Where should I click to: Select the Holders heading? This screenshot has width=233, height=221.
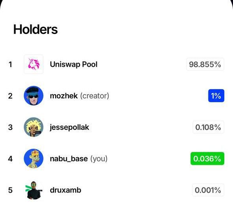tap(36, 30)
